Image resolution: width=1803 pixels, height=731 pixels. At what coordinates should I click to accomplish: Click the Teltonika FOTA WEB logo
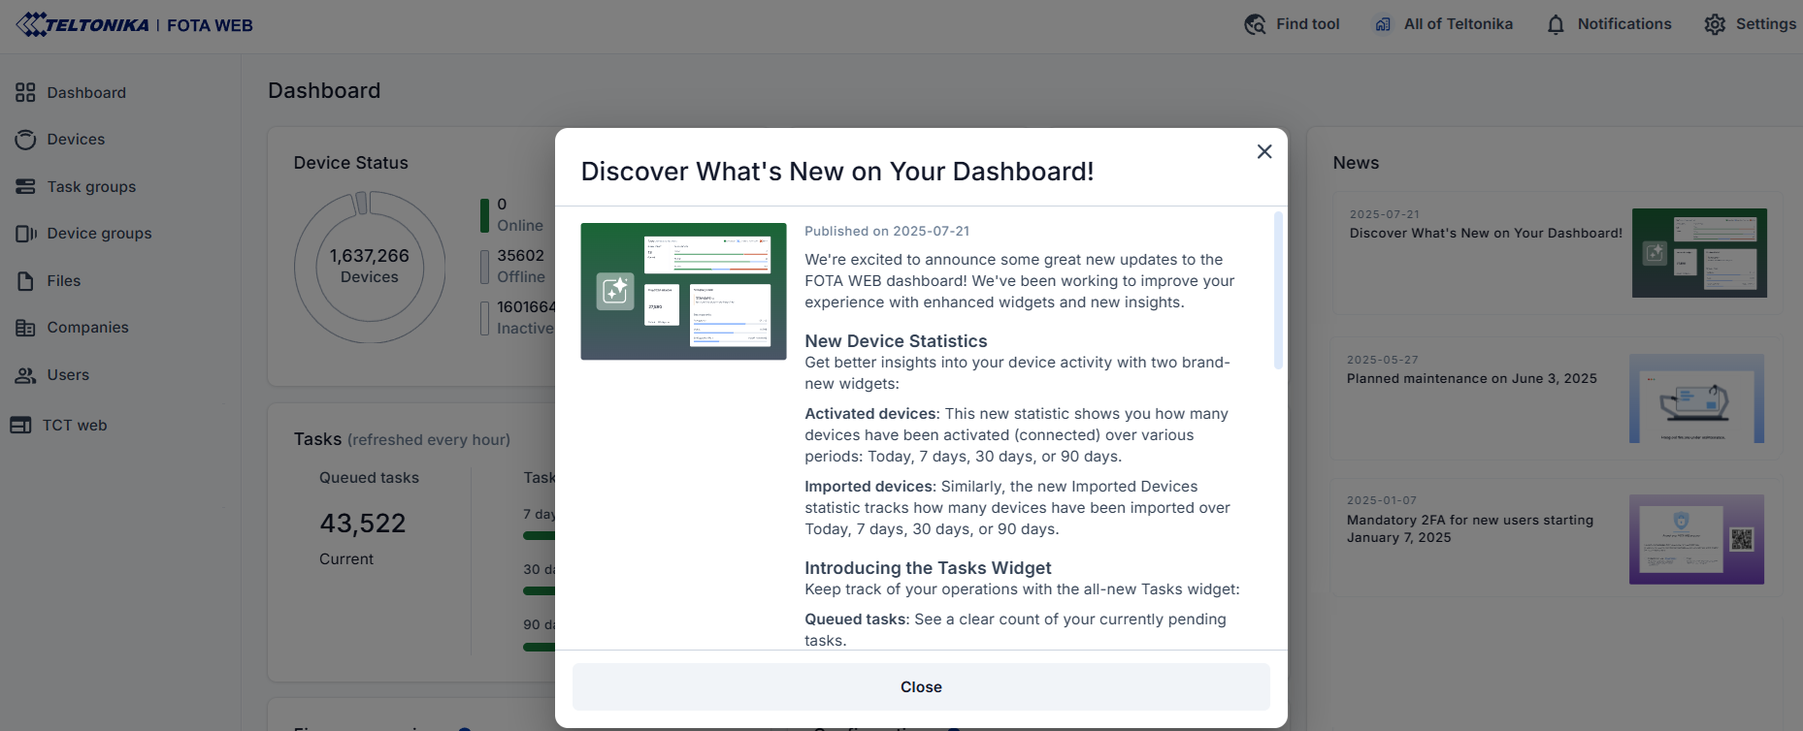click(x=134, y=24)
